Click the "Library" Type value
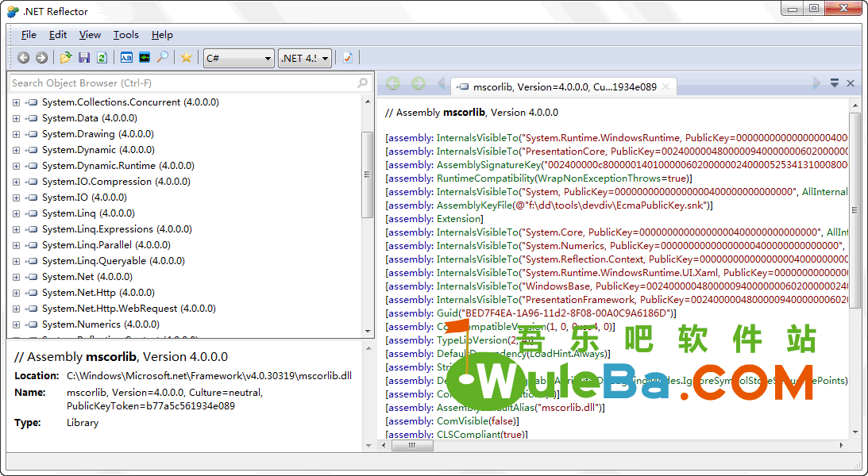 83,423
